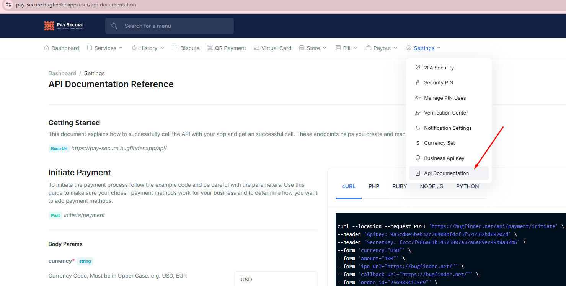The image size is (566, 286).
Task: Click the Notification Settings bell icon
Action: [418, 128]
